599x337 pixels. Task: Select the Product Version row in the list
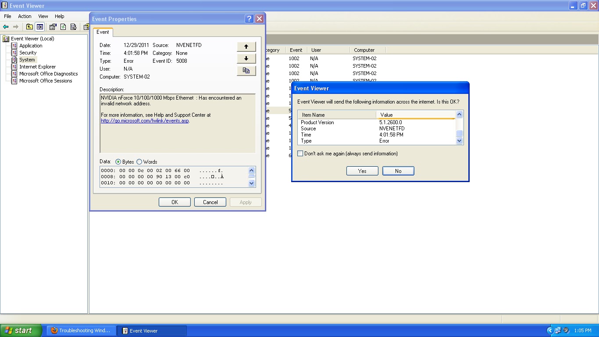click(377, 122)
